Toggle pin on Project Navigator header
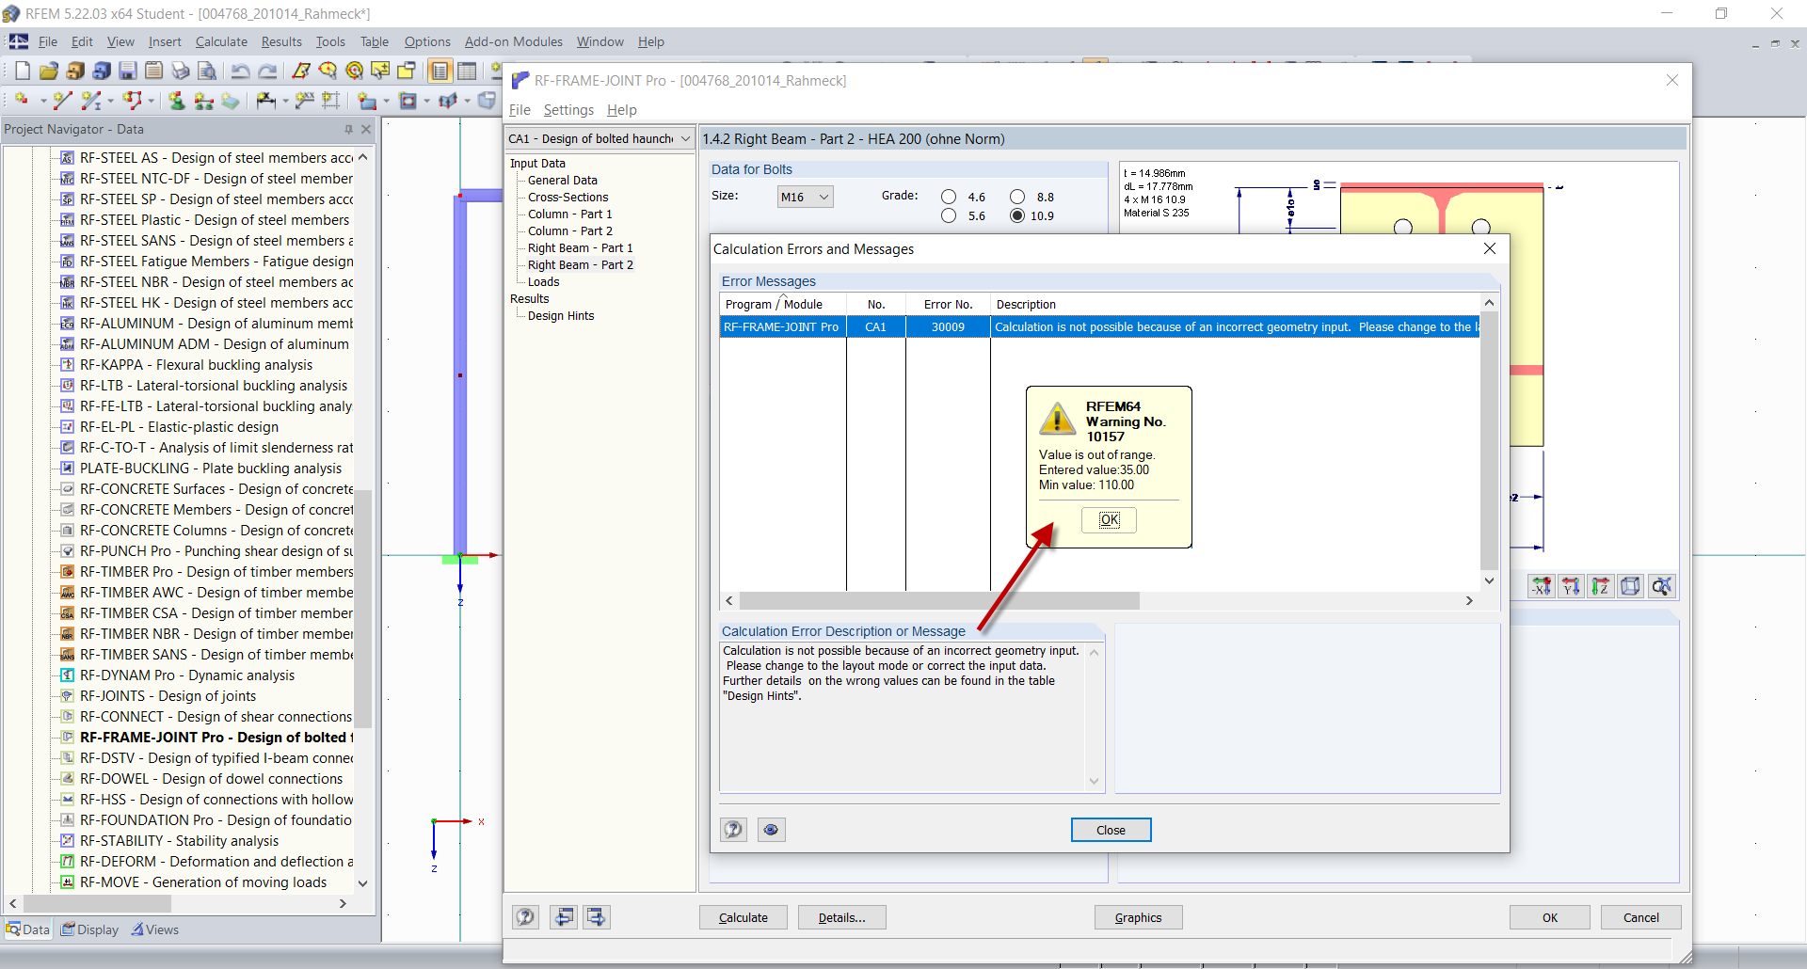Viewport: 1807px width, 969px height. [349, 129]
